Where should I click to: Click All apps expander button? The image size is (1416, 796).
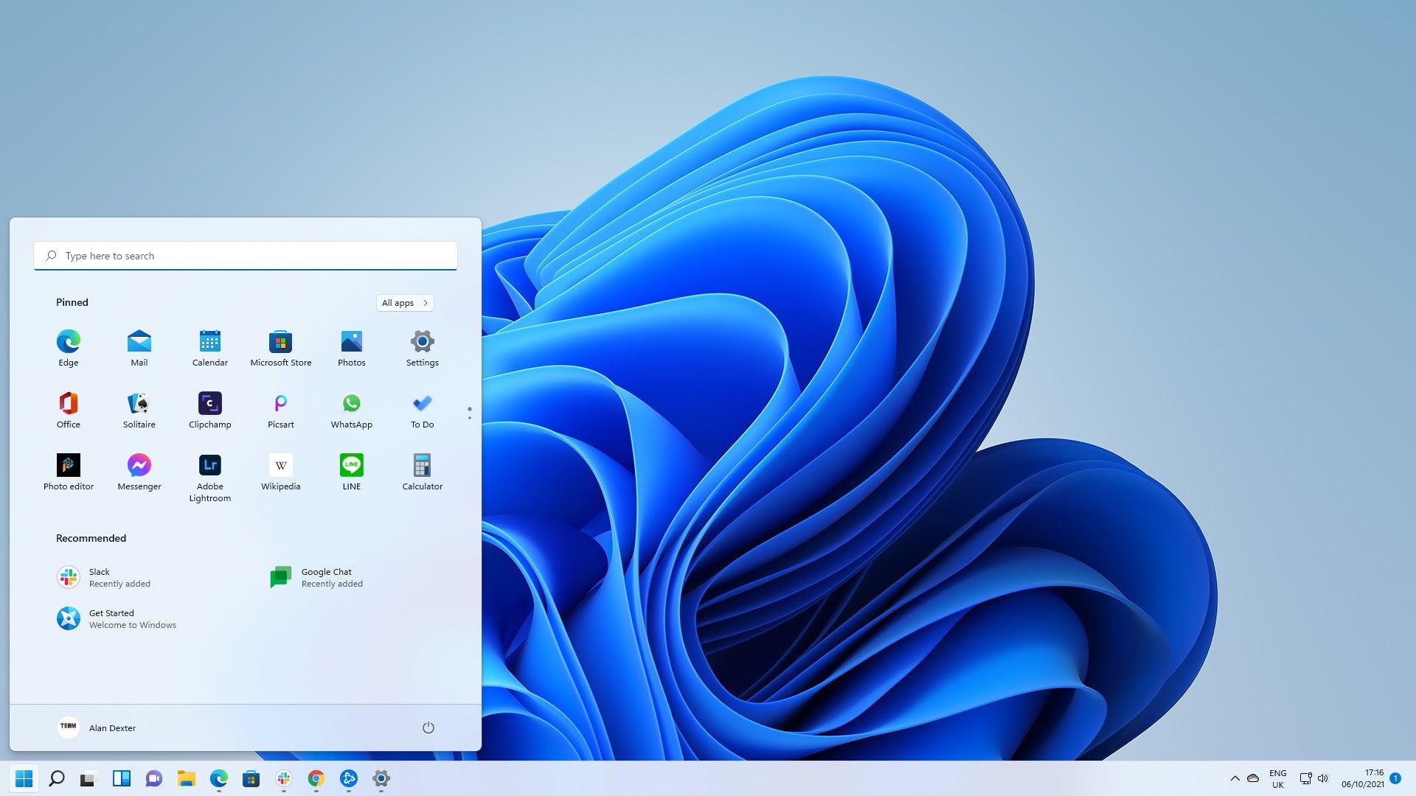coord(405,302)
